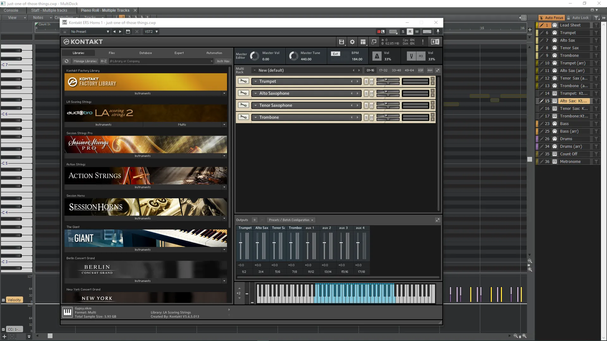The image size is (607, 341).
Task: Open the Presets / Batch Configuration dropdown
Action: [x=291, y=220]
